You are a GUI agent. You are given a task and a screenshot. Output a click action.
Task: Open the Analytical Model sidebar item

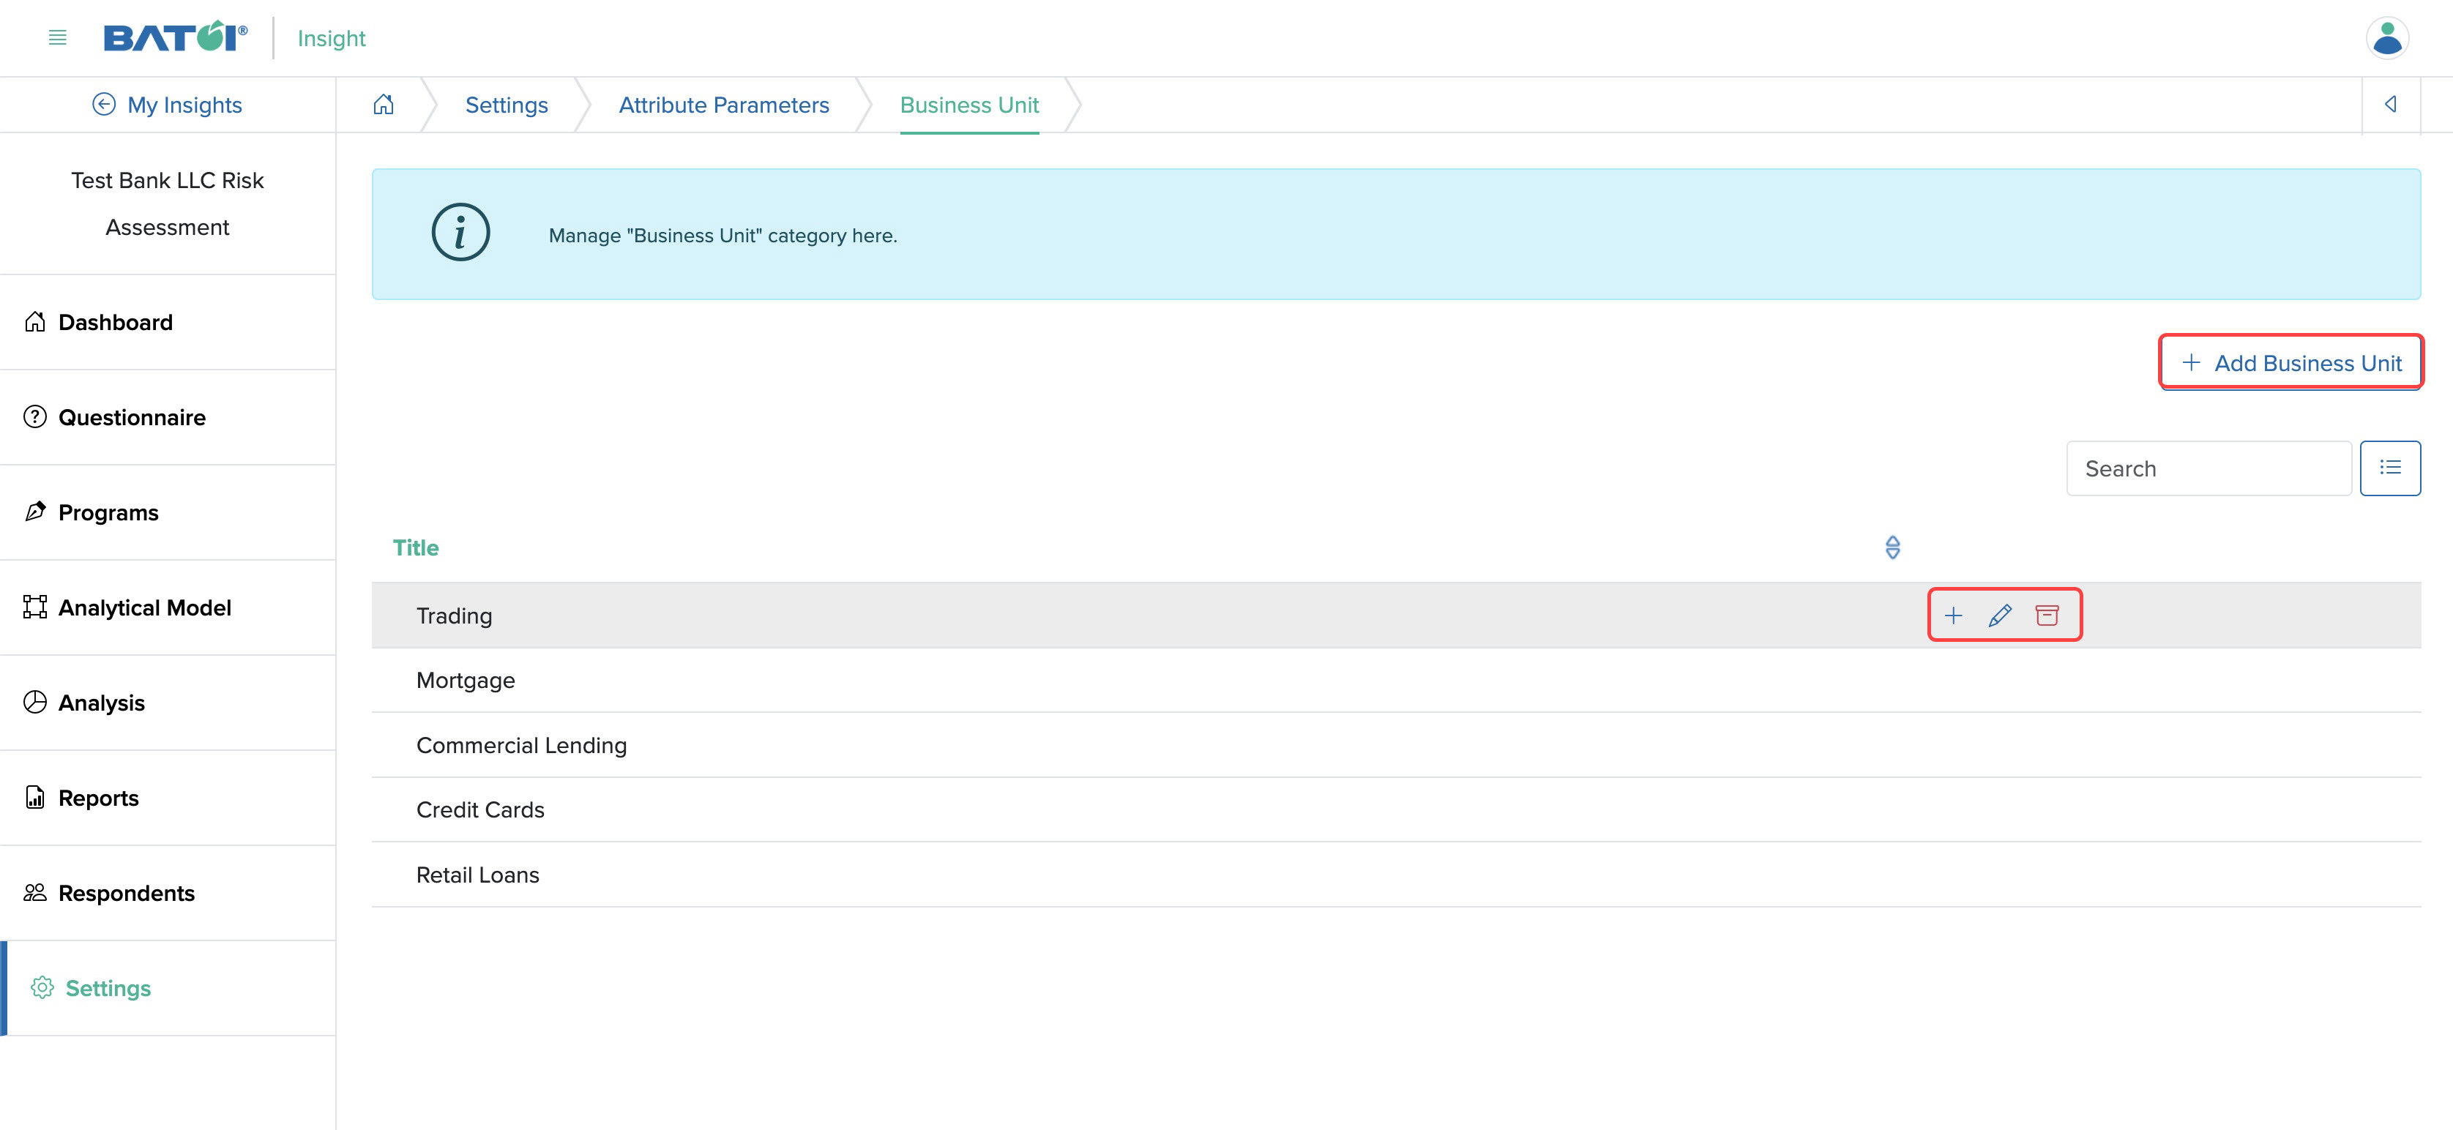click(x=168, y=608)
